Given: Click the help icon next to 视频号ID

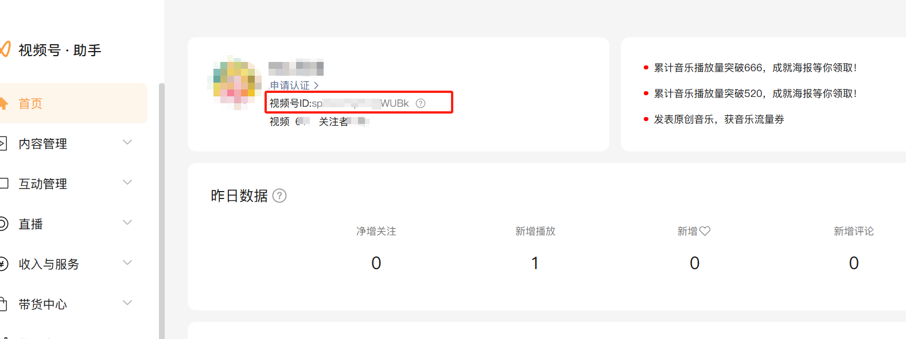Looking at the screenshot, I should [x=421, y=103].
